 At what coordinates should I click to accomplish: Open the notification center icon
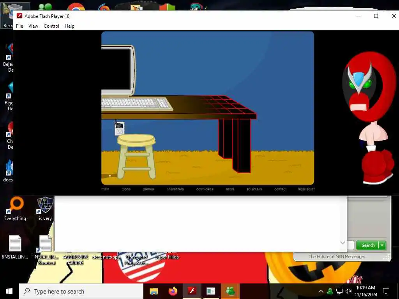386,291
